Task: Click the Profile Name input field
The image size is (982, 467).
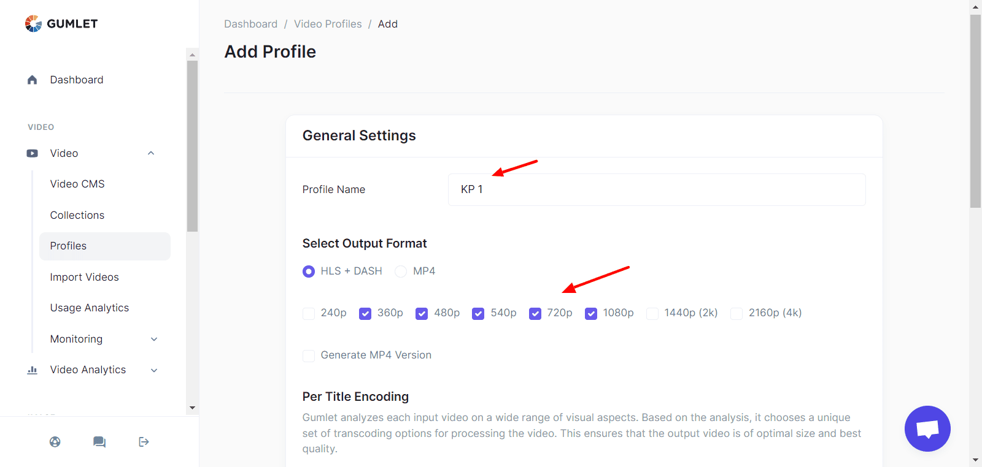Action: pos(657,189)
